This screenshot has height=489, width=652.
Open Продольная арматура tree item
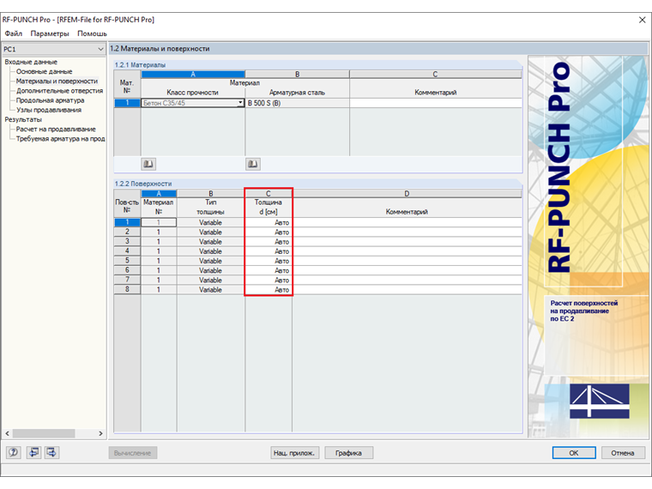tap(50, 100)
